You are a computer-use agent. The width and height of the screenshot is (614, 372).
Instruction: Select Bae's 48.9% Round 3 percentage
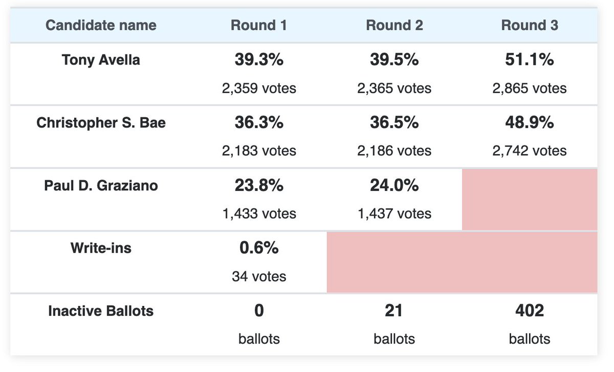(529, 123)
